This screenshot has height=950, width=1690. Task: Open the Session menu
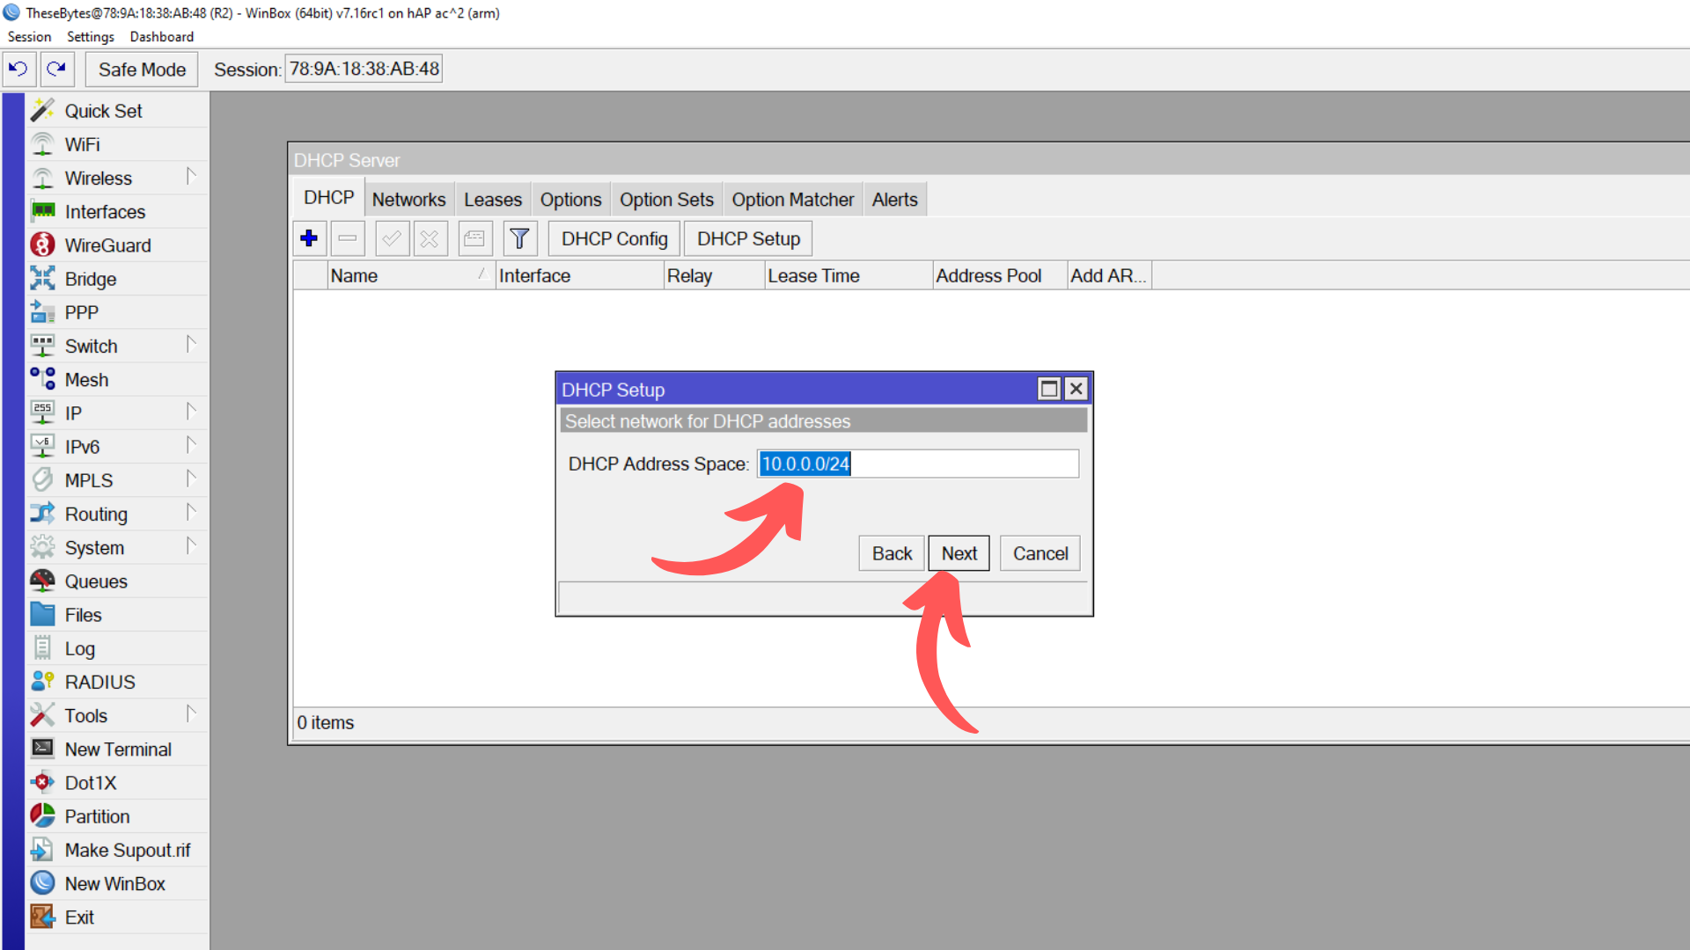coord(29,36)
